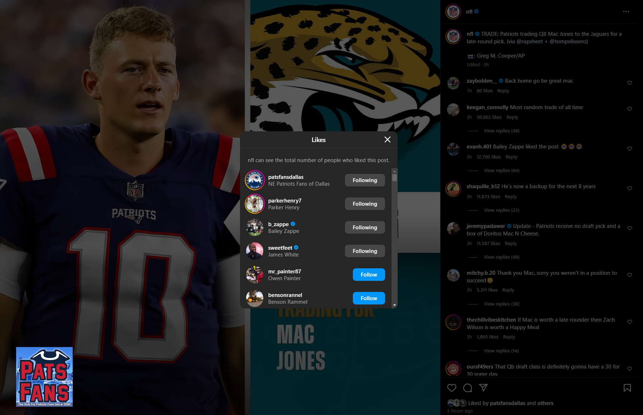
Task: Open mr_painter87 avatar in Likes list
Action: coord(255,274)
